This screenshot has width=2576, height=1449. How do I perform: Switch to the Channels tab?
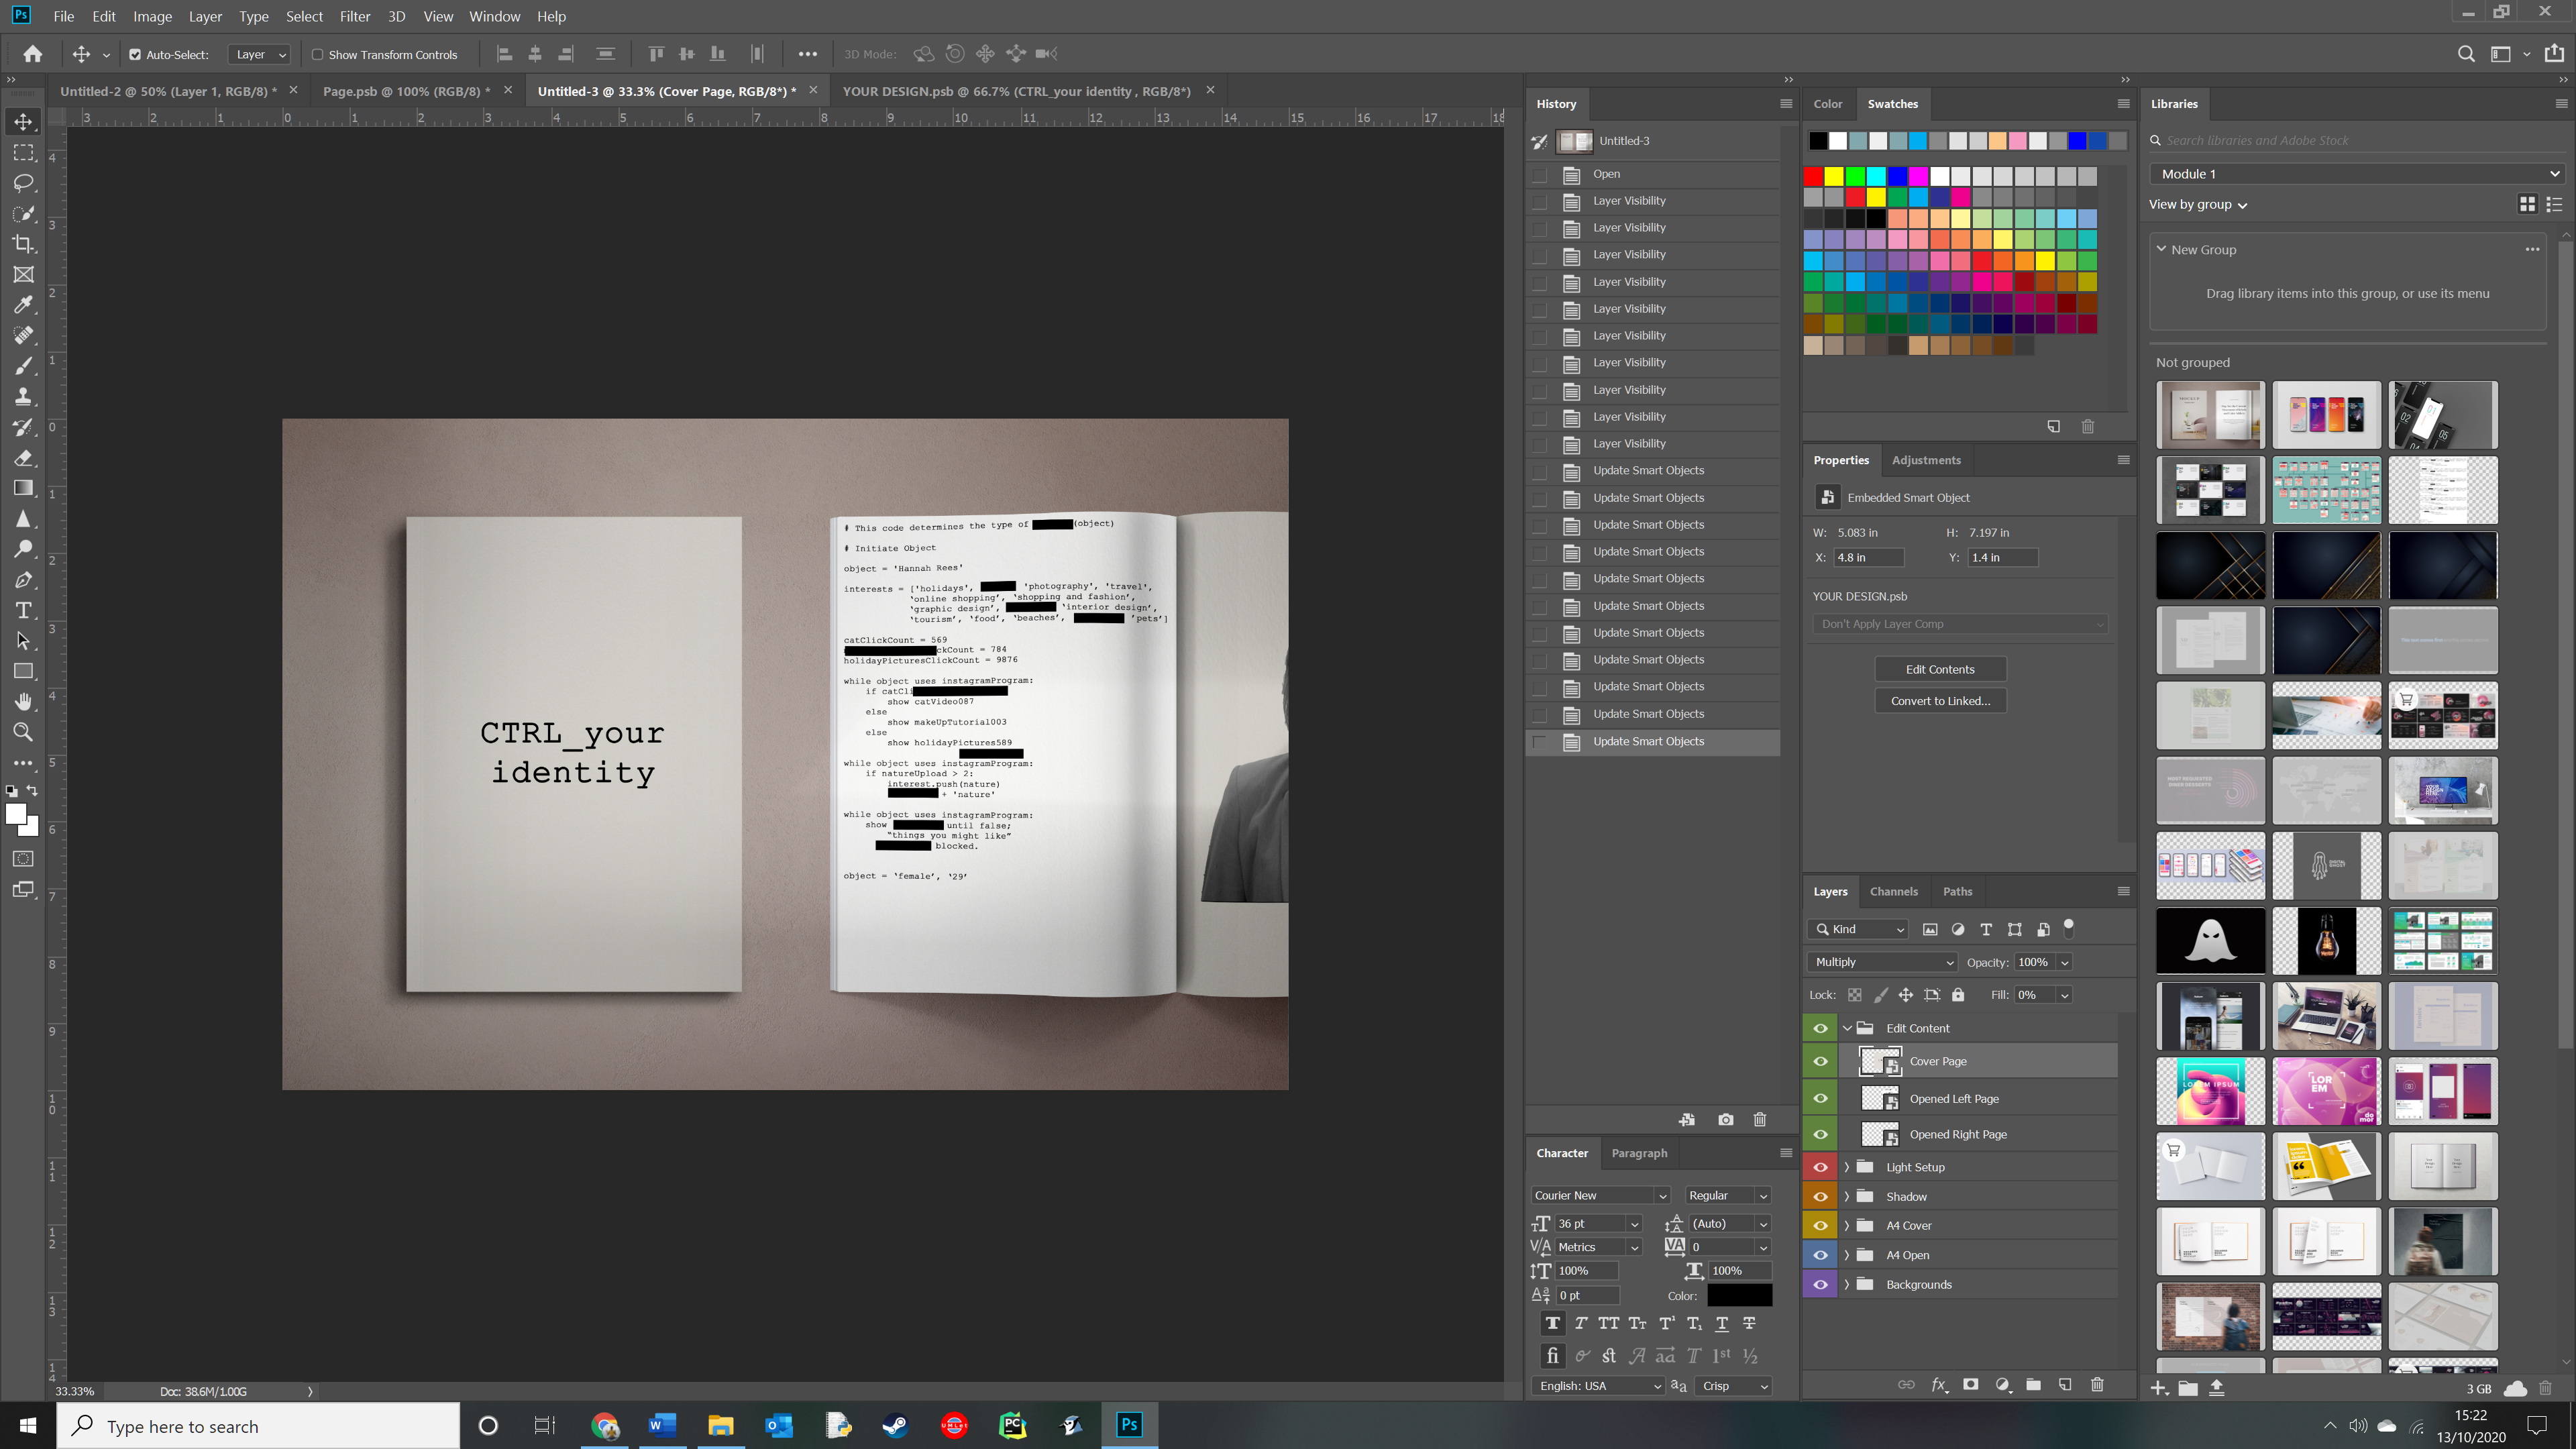[x=1893, y=891]
